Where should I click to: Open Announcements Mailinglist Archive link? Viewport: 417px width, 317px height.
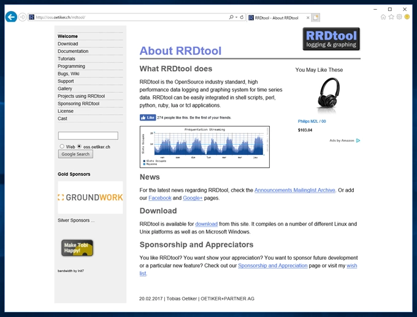click(295, 190)
